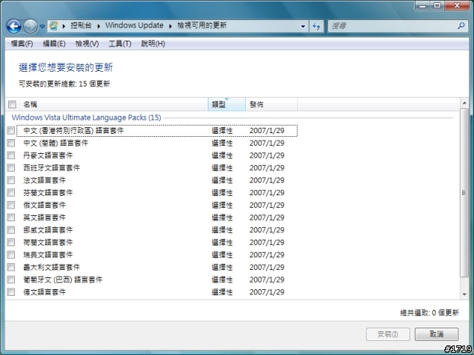The image size is (474, 355).
Task: Check 芬蘭文語言套件 checkbox
Action: [11, 192]
